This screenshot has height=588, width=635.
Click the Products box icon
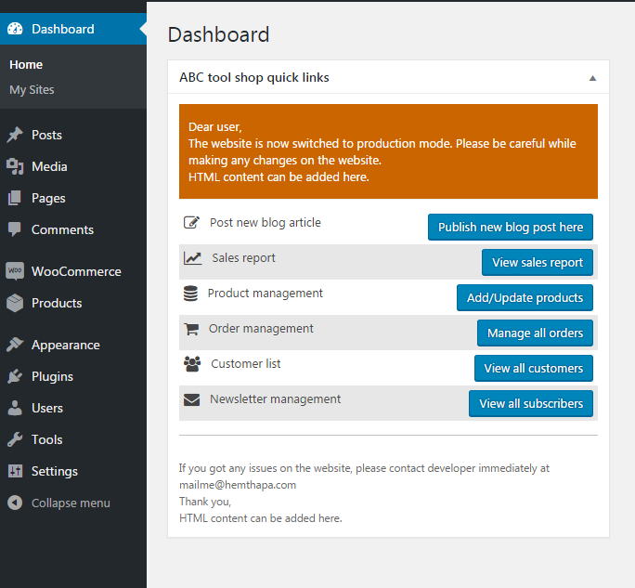click(x=15, y=303)
